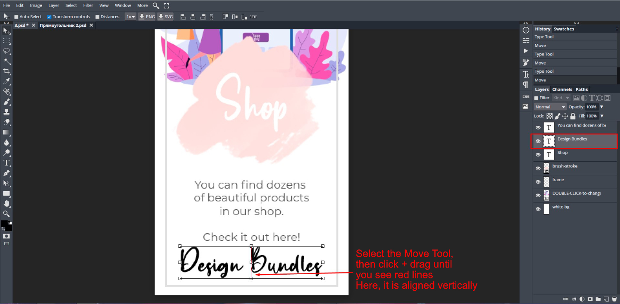Open the Filter menu

pos(88,5)
